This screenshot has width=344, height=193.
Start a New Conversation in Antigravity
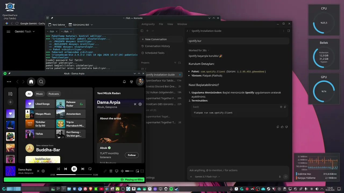[161, 39]
